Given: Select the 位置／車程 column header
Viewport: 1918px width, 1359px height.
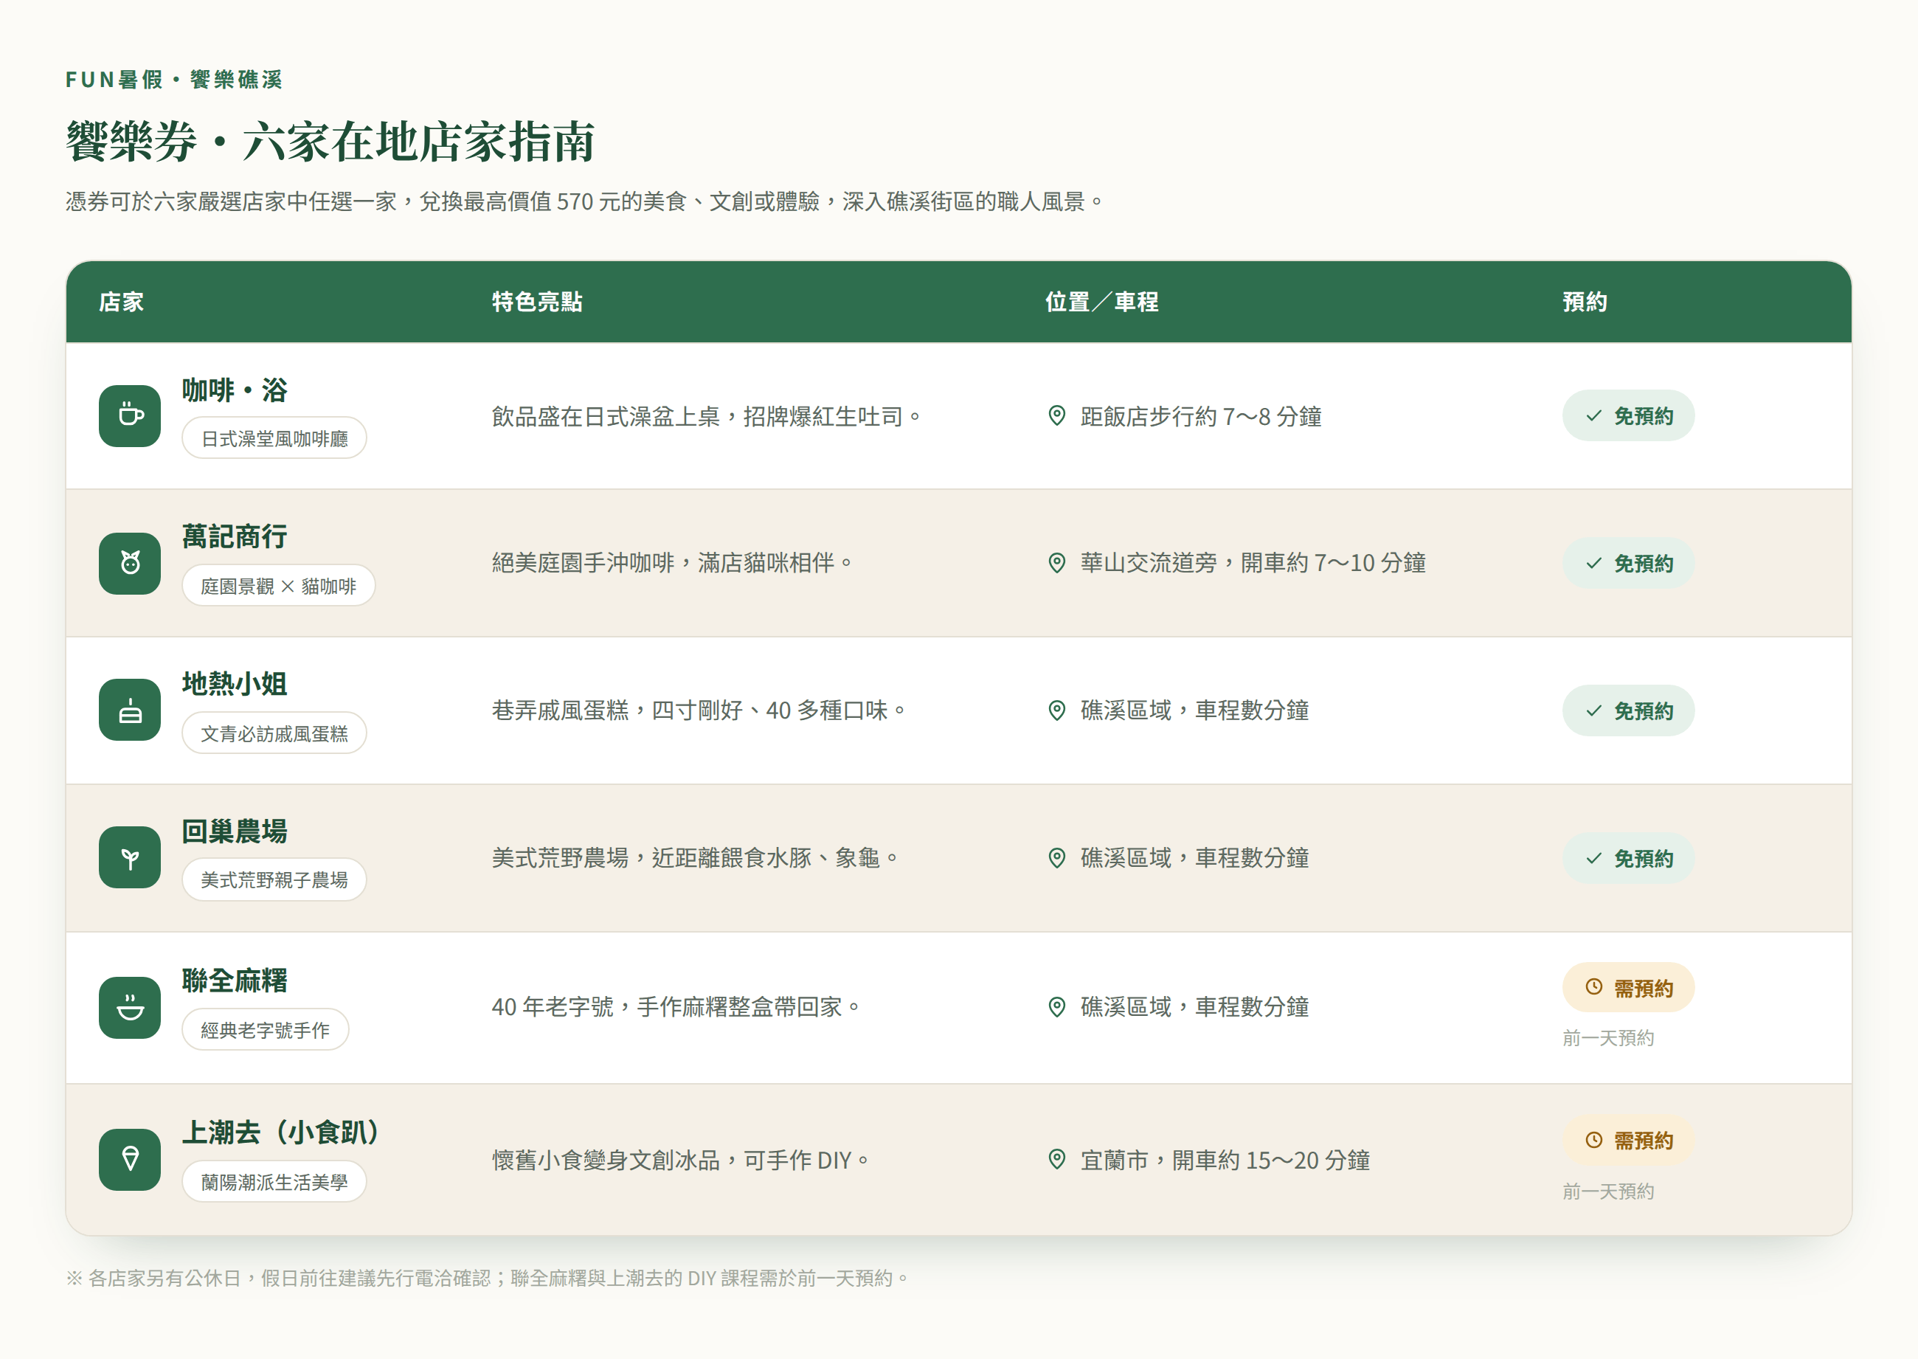Looking at the screenshot, I should [x=1101, y=302].
